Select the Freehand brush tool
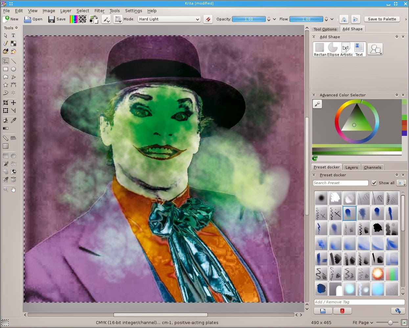The image size is (409, 328). click(x=6, y=61)
